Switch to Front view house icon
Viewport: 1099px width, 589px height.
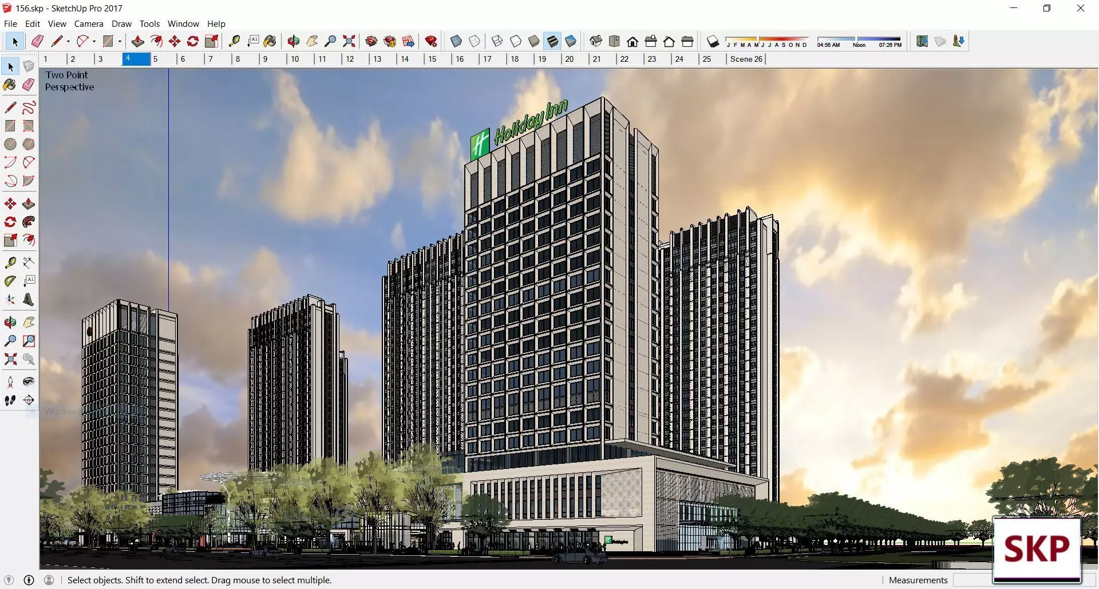(632, 41)
